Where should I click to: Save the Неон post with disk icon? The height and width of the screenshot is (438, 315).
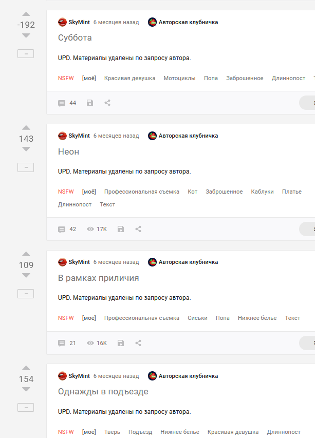point(121,229)
